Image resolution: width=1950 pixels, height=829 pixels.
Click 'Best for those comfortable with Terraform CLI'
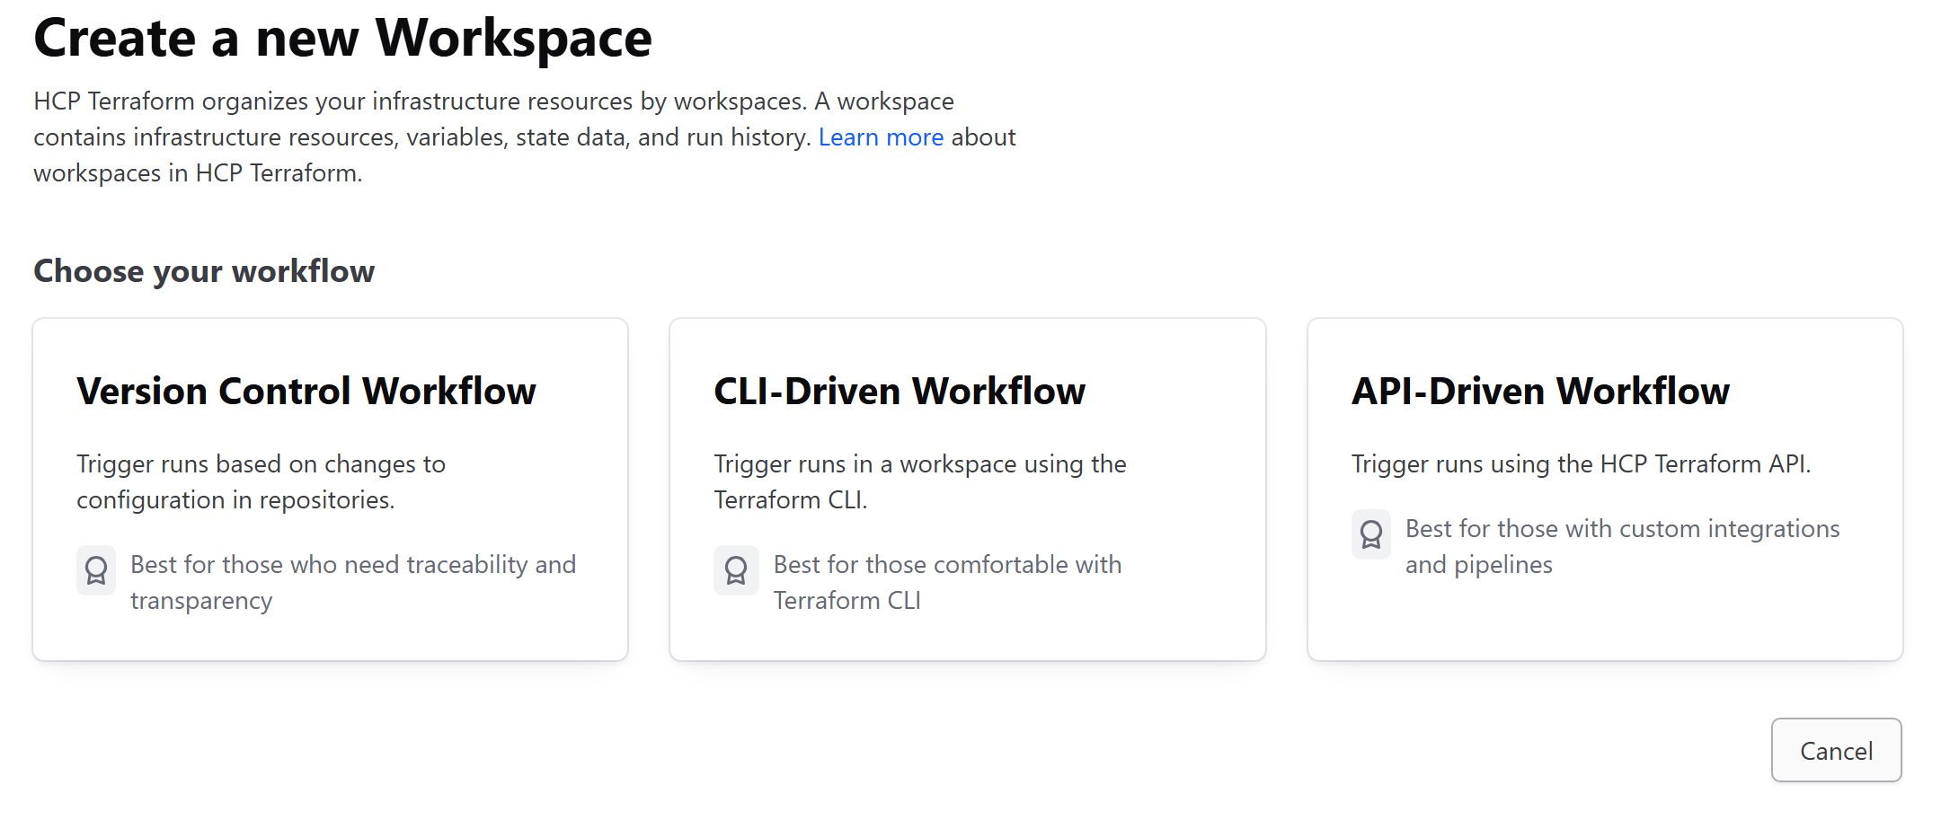click(x=947, y=583)
